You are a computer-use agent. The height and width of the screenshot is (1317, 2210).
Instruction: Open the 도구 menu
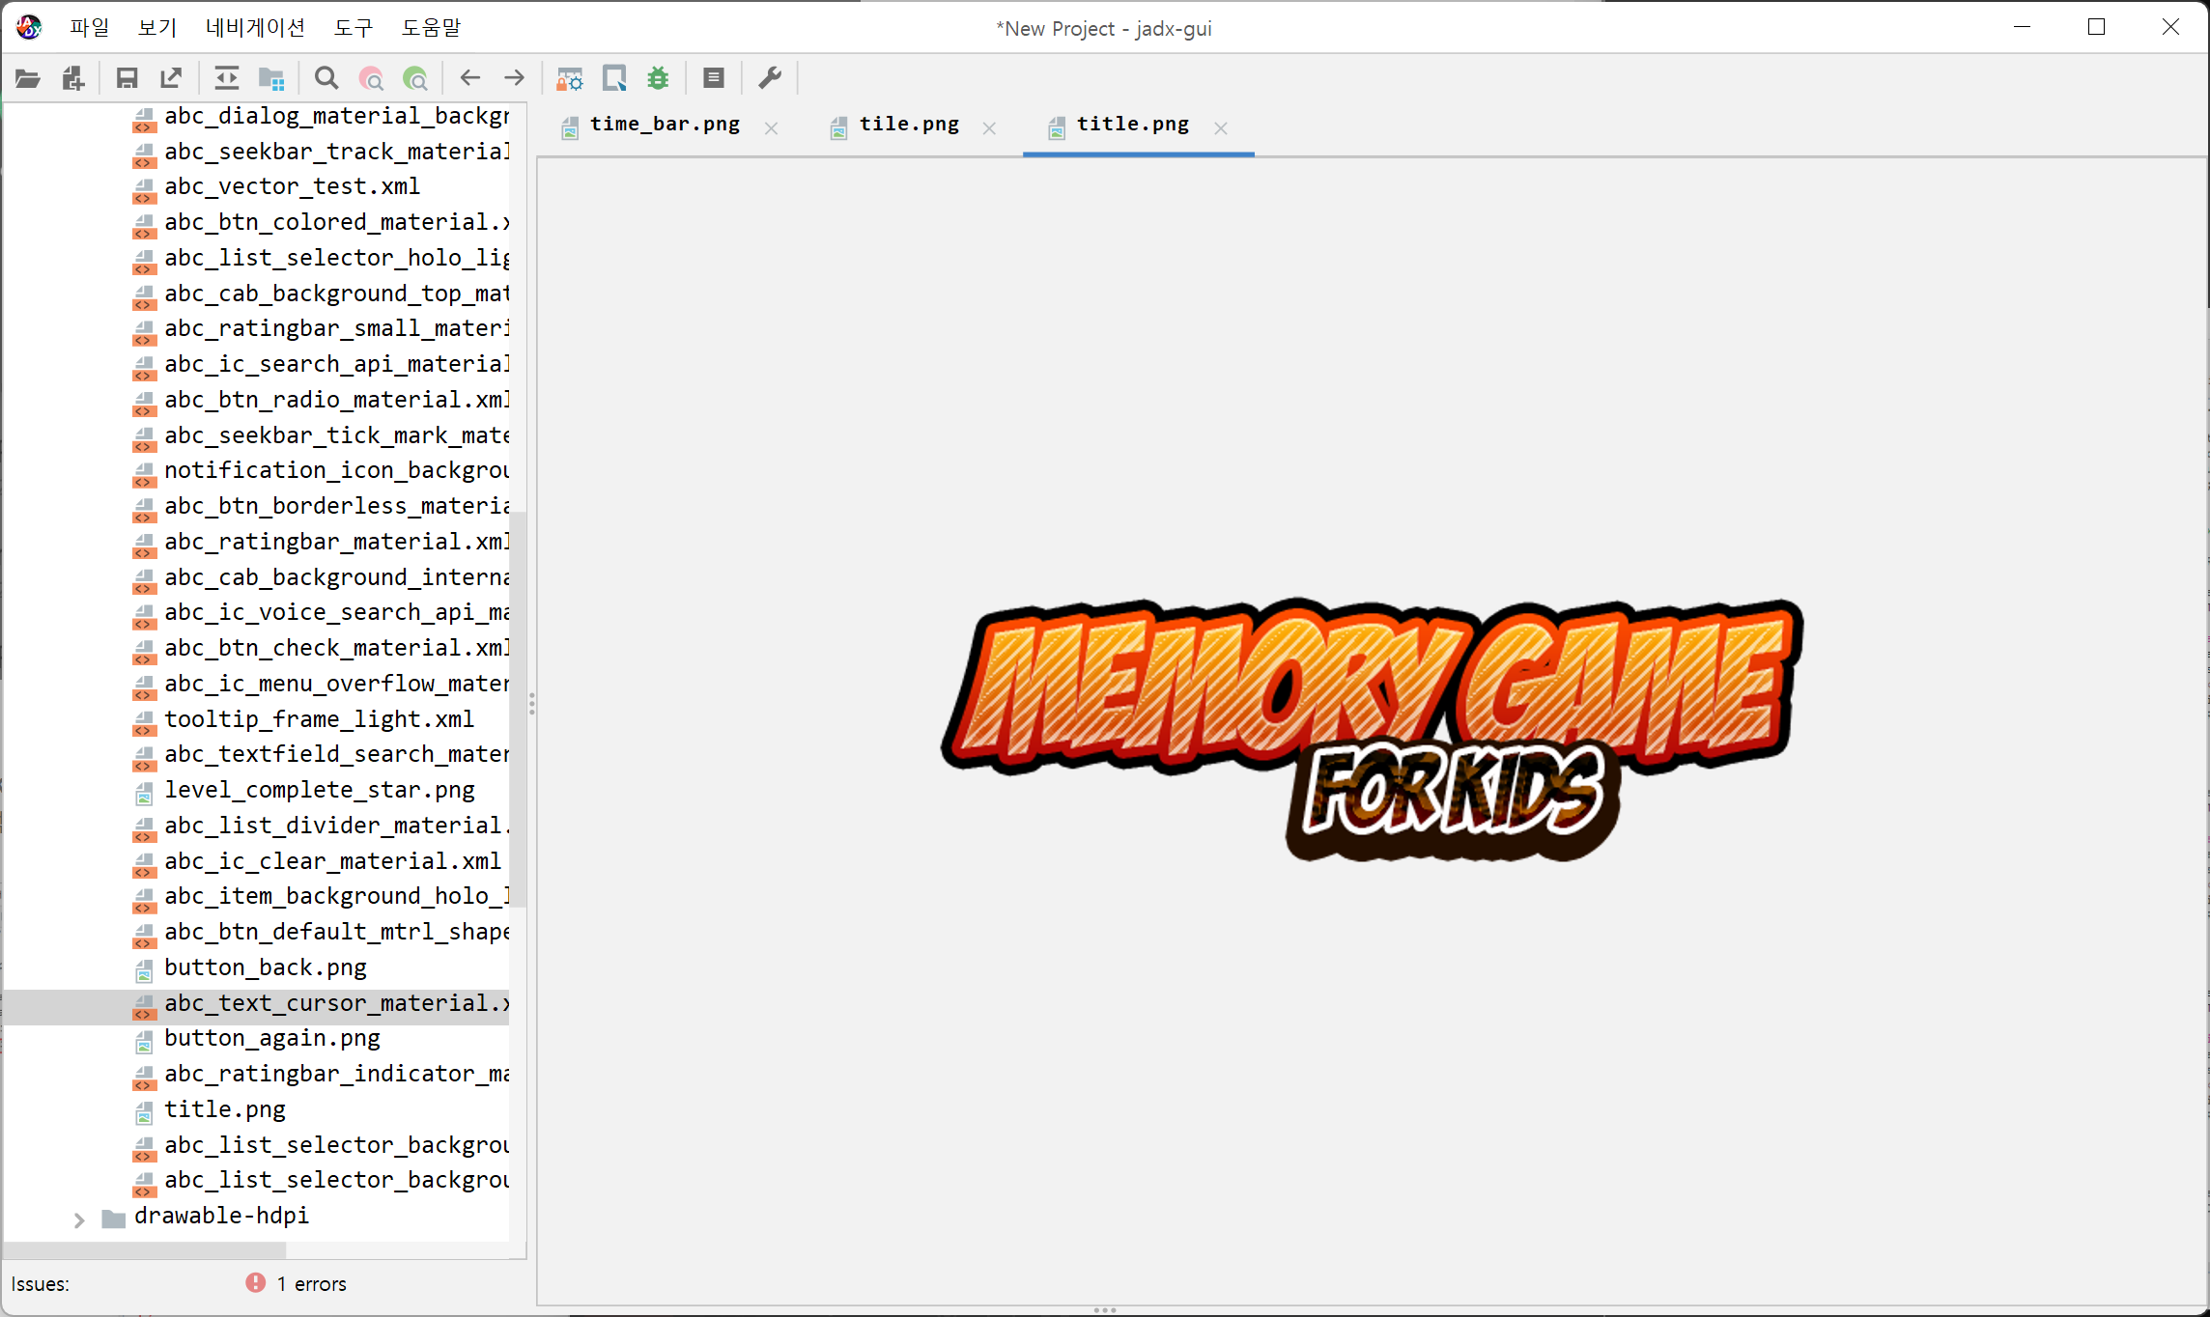point(353,27)
